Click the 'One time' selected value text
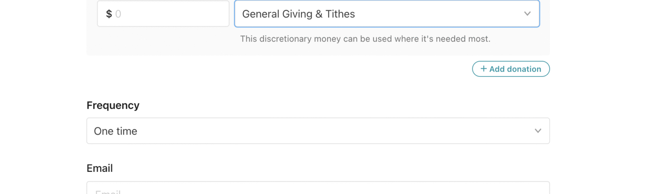The image size is (647, 194). pyautogui.click(x=116, y=131)
